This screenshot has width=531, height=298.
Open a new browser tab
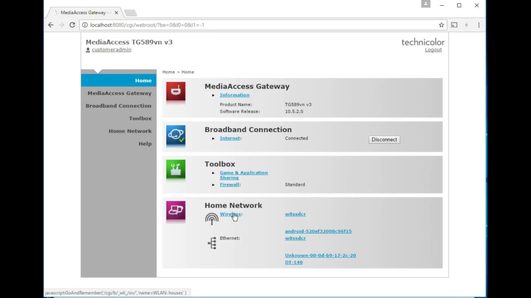[x=130, y=13]
